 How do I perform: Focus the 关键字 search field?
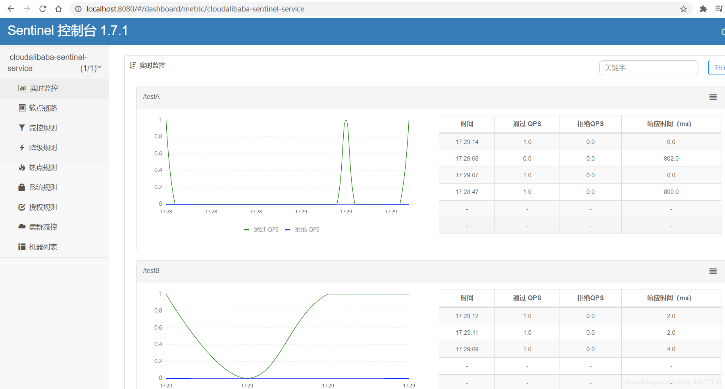pos(648,67)
